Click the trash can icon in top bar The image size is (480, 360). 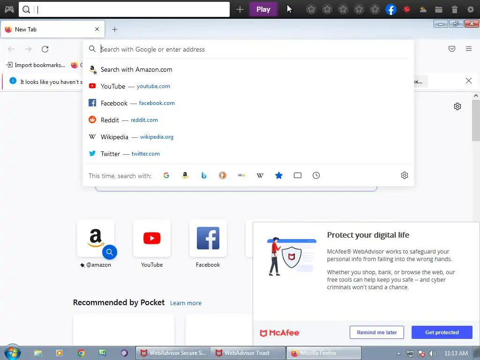pyautogui.click(x=455, y=9)
